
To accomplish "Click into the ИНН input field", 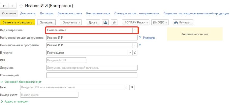I will (x=66, y=60).
